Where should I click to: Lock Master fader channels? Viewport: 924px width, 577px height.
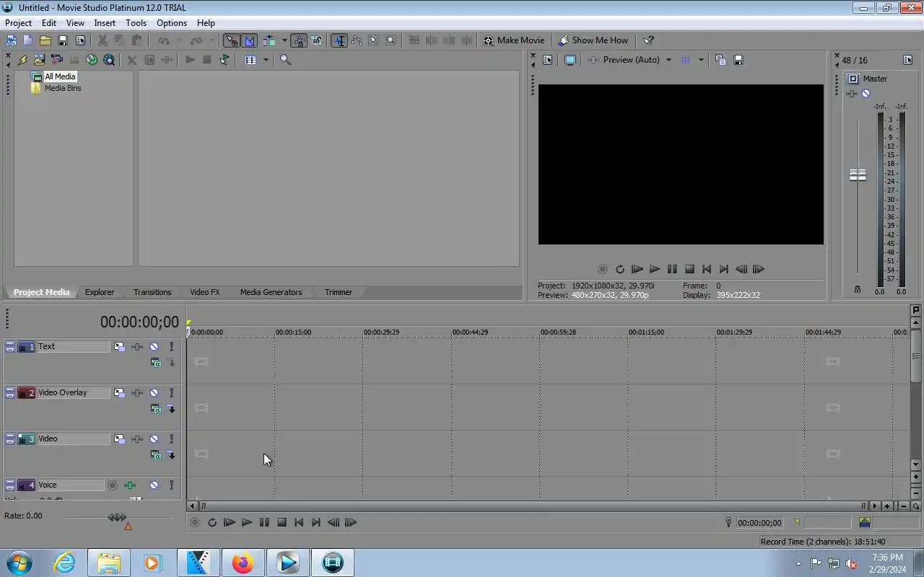(x=858, y=289)
